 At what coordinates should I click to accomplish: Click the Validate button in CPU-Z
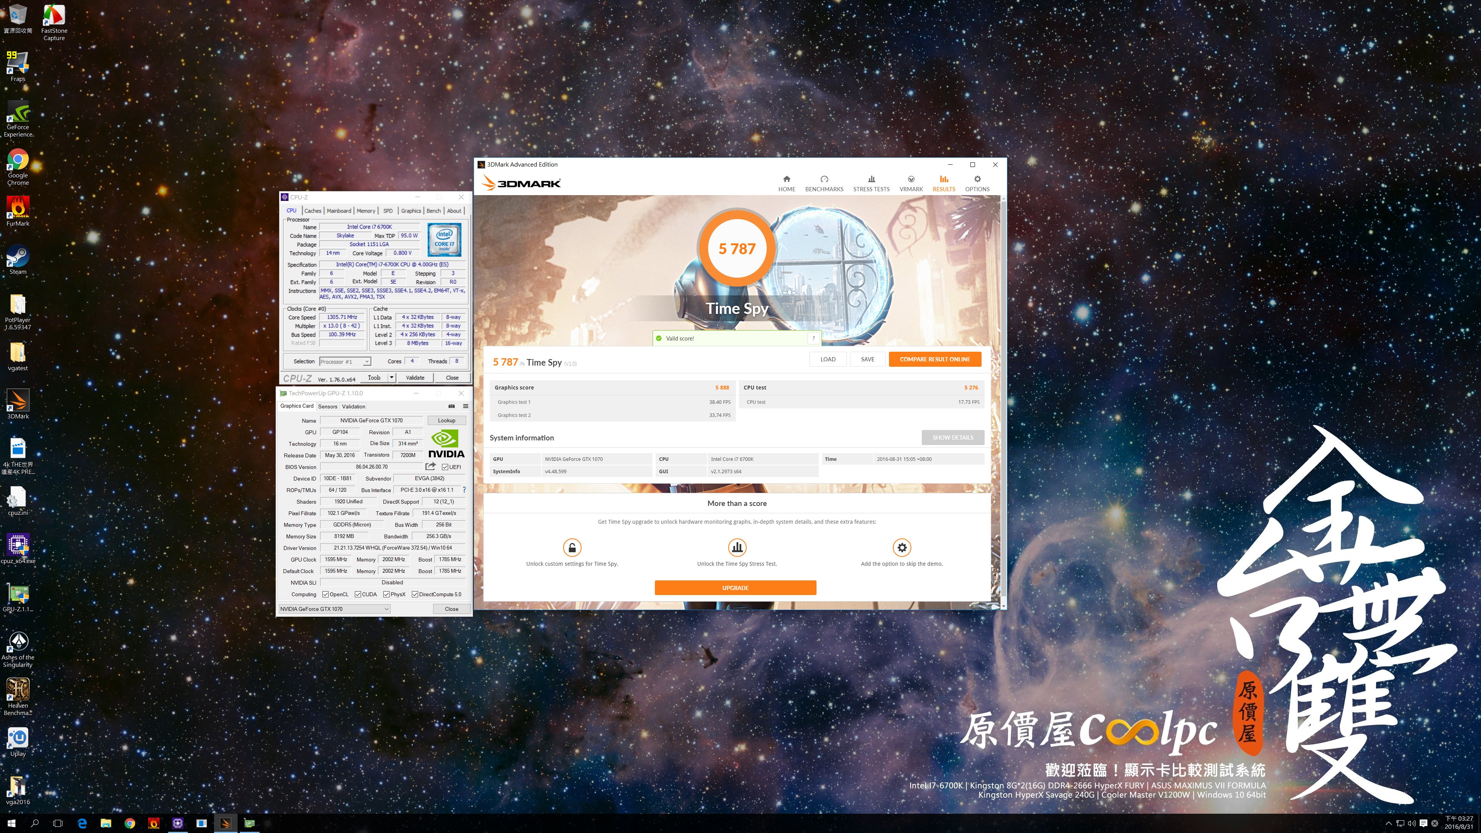click(x=415, y=378)
